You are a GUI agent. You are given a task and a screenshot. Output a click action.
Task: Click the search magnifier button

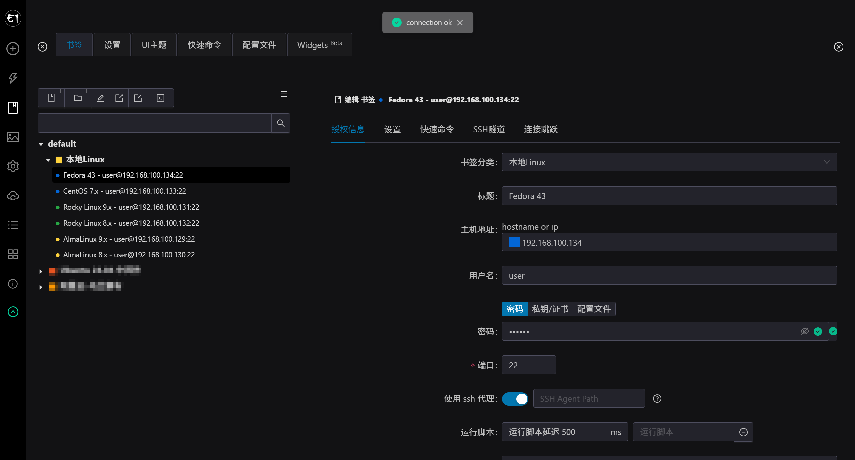281,123
